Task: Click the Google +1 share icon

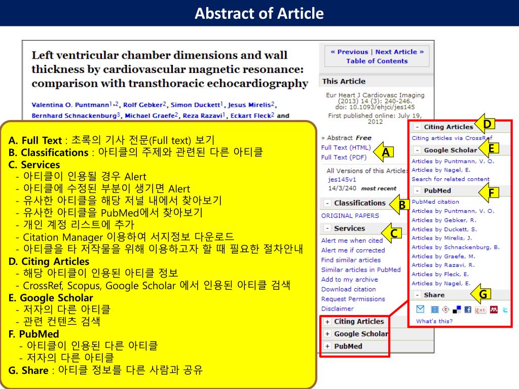Action: point(480,310)
